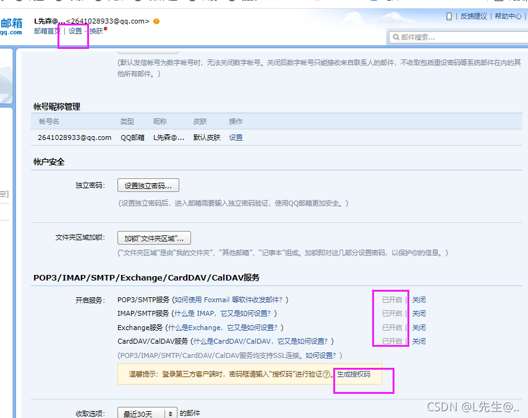Click the 帐号名 column header
The width and height of the screenshot is (528, 418).
pyautogui.click(x=49, y=121)
